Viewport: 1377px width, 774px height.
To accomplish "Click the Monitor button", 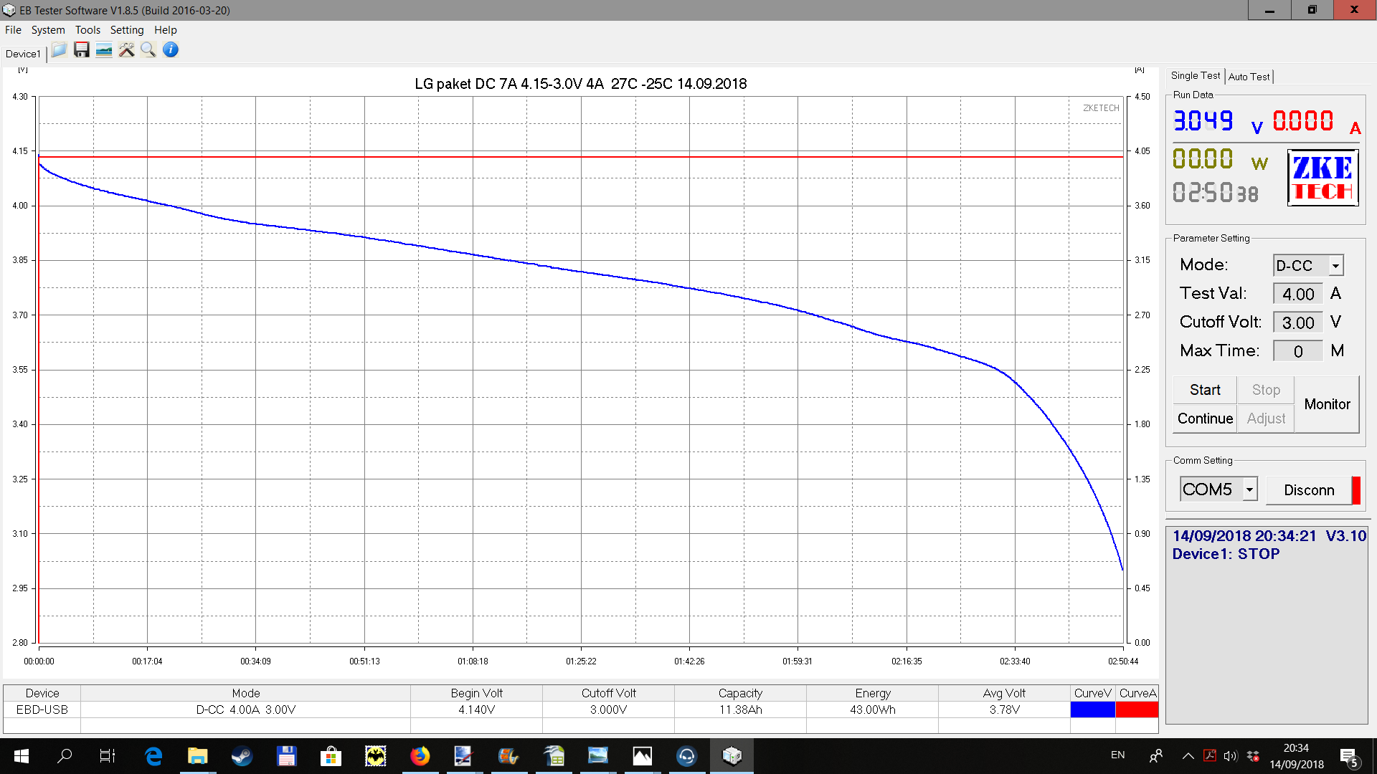I will tap(1327, 404).
